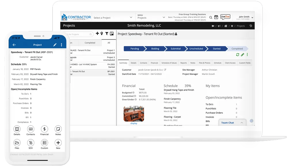The width and height of the screenshot is (288, 167).
Task: Set status to Pending stage
Action: pos(134,49)
